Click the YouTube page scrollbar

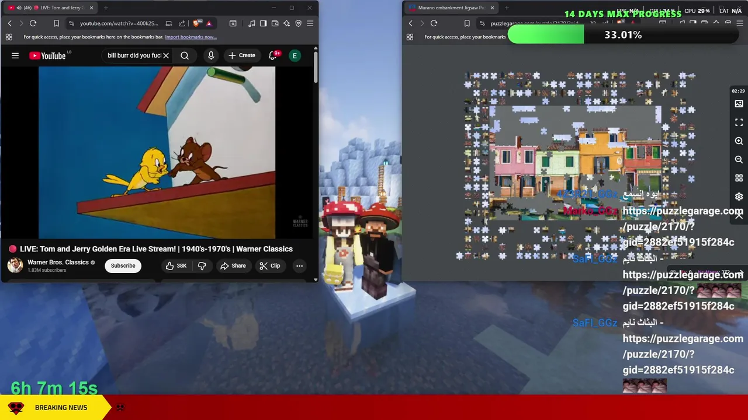click(x=316, y=67)
